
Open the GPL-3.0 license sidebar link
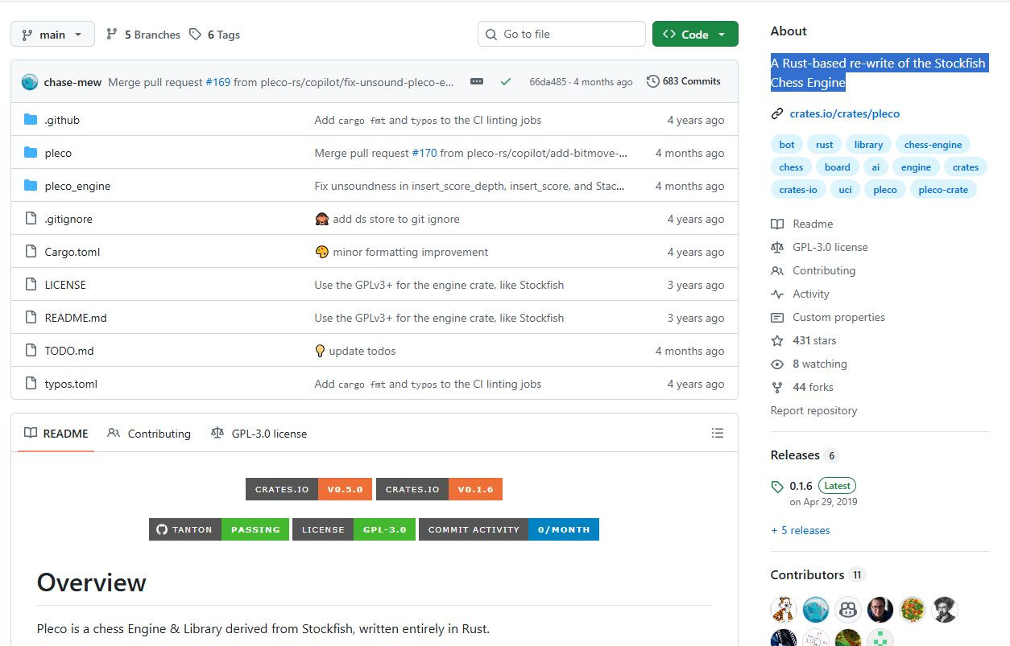[x=819, y=247]
